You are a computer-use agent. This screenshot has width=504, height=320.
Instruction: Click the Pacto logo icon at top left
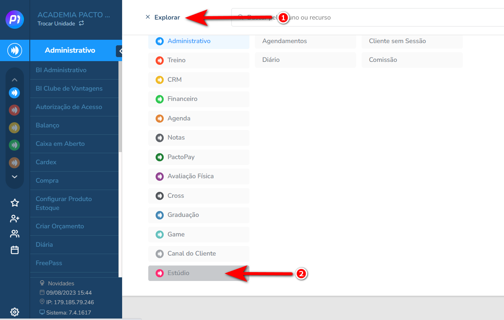(x=15, y=20)
